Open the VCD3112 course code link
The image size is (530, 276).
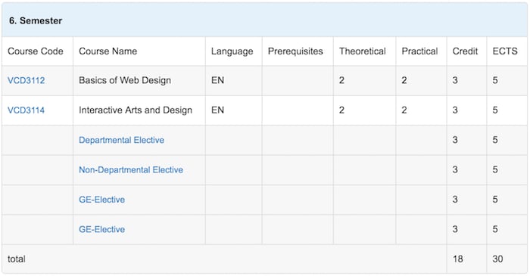point(26,80)
